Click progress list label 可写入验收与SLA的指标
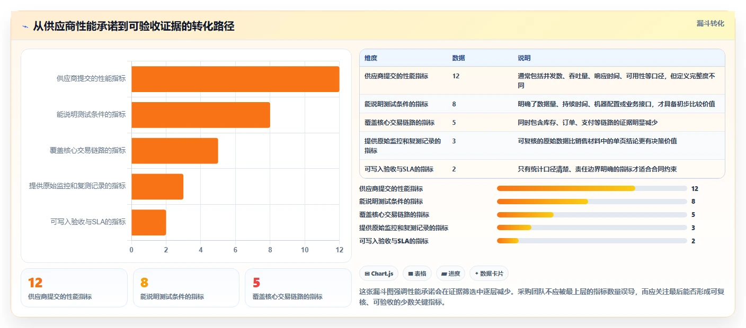 [394, 241]
